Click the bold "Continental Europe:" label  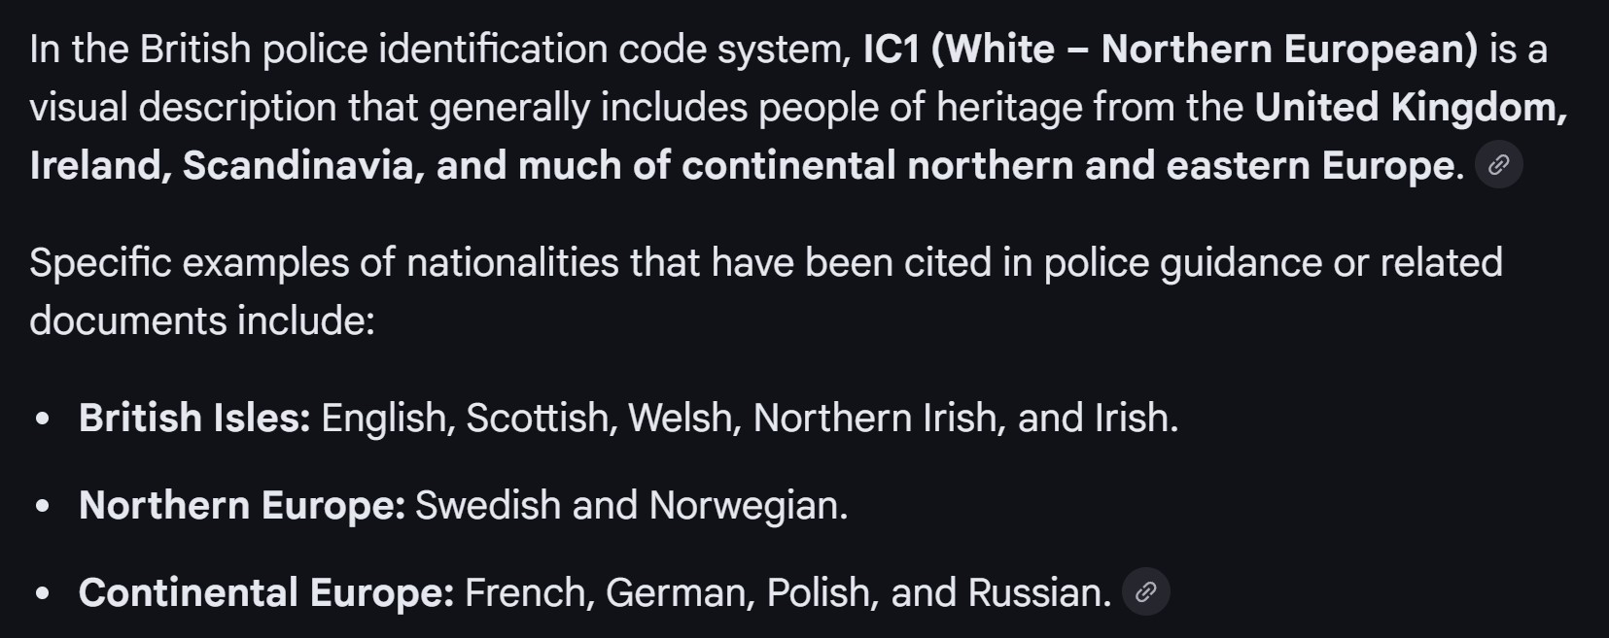pos(266,593)
